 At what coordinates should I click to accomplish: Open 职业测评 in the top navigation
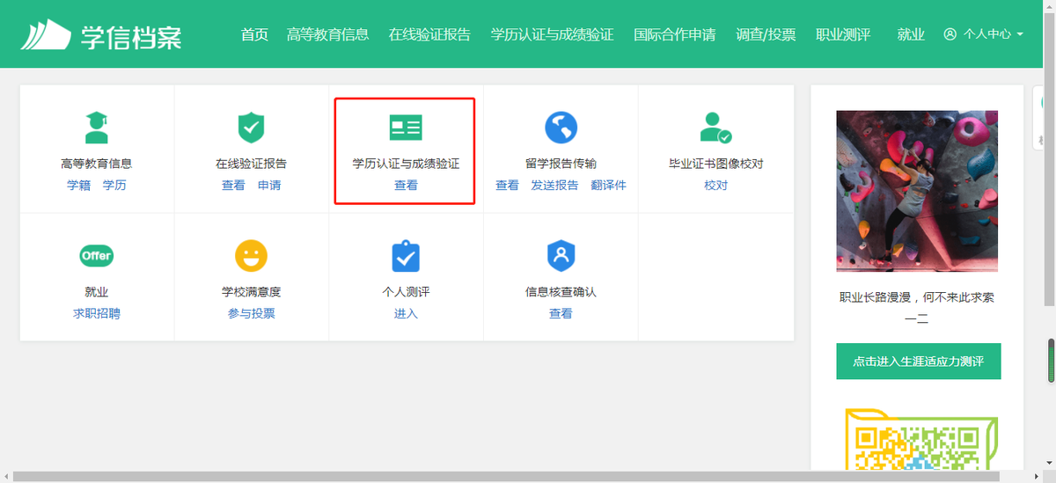pyautogui.click(x=843, y=34)
